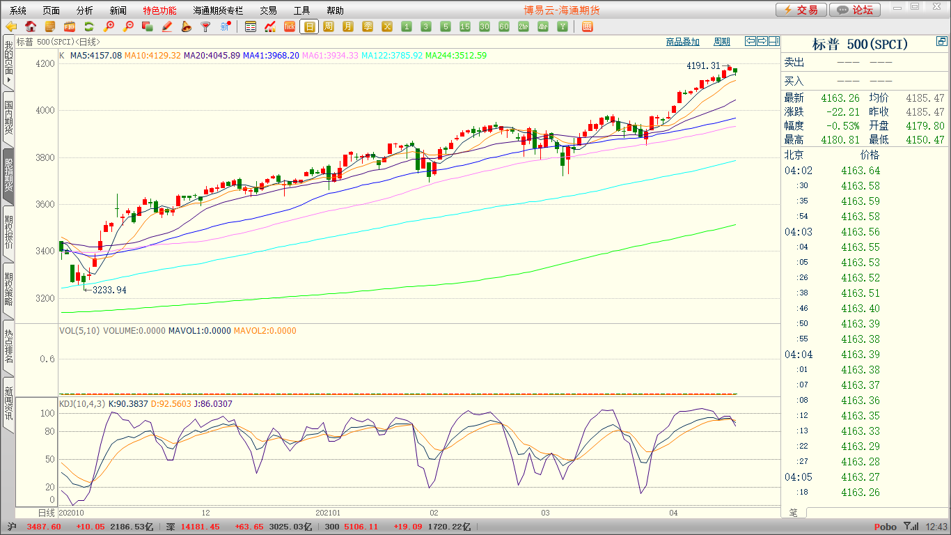Click the 交易 button at top right
The image size is (951, 535).
click(x=801, y=10)
